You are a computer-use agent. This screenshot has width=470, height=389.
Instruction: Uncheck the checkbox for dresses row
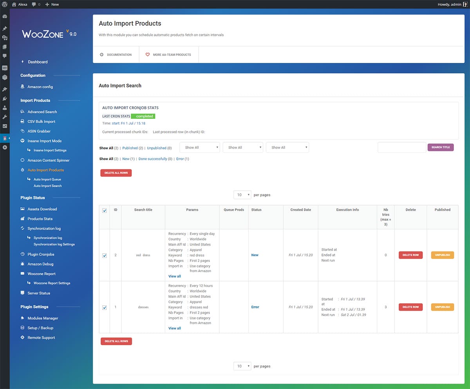pos(105,307)
